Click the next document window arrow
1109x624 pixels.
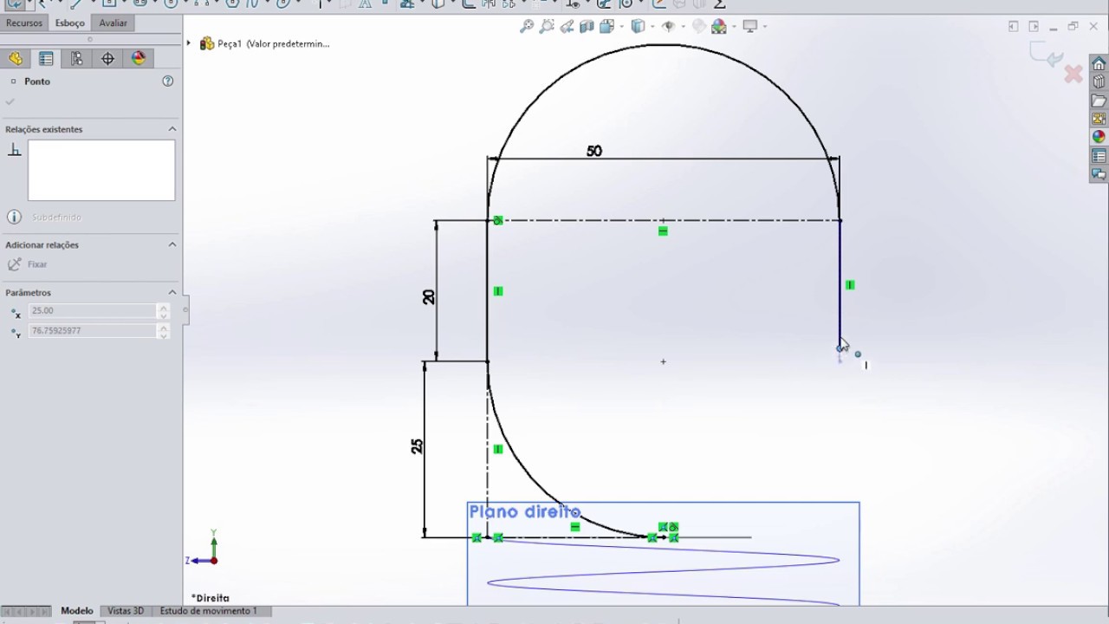click(x=1034, y=27)
